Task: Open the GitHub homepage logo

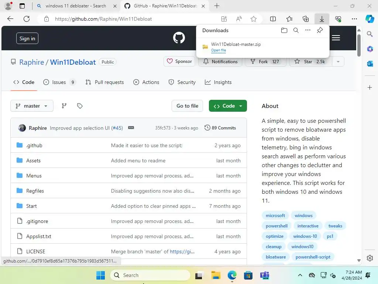Action: point(179,38)
